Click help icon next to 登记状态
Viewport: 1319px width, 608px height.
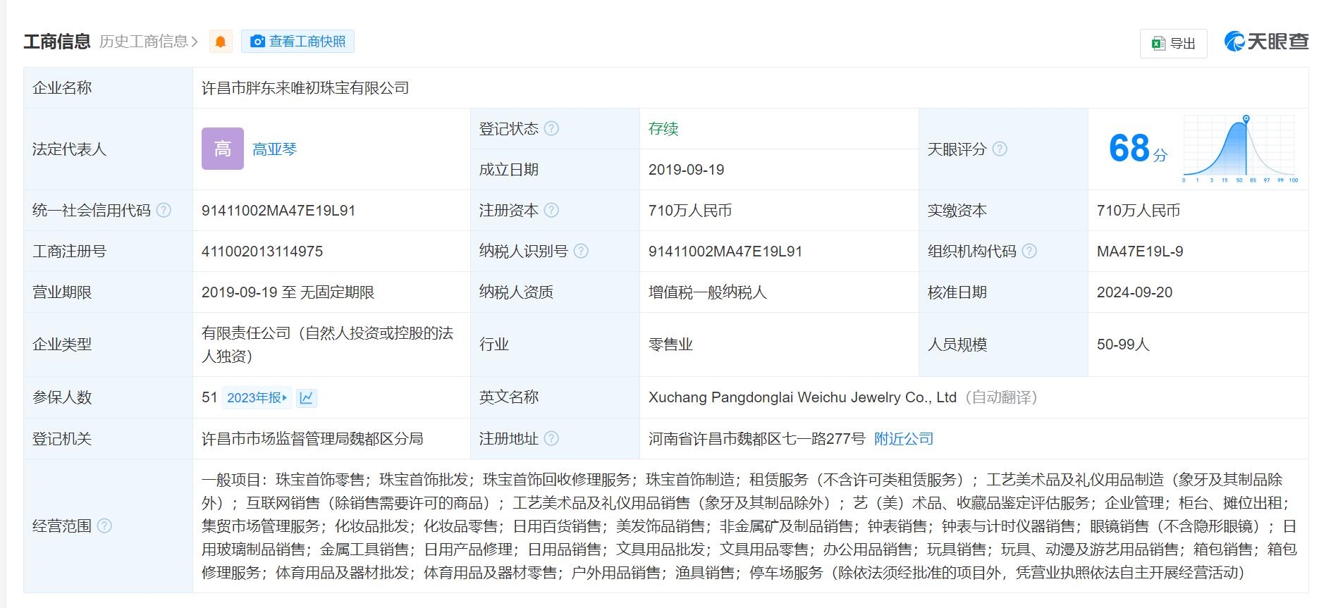click(552, 129)
